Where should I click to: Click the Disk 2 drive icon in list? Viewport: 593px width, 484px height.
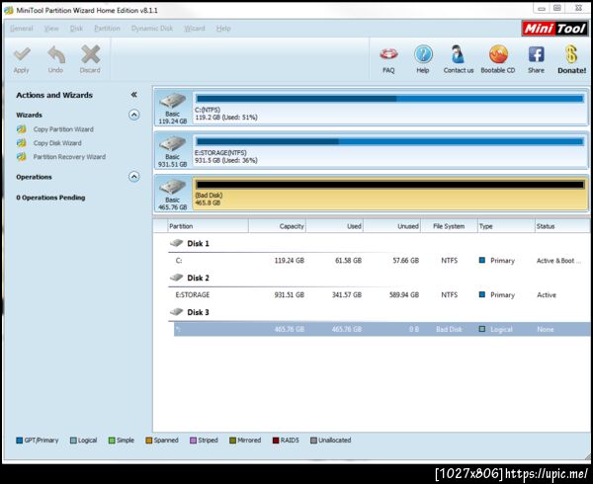coord(176,278)
